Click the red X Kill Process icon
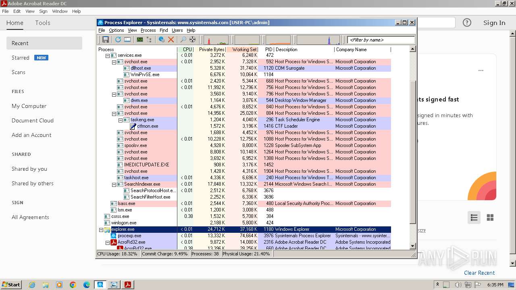The width and height of the screenshot is (516, 290). 171,39
